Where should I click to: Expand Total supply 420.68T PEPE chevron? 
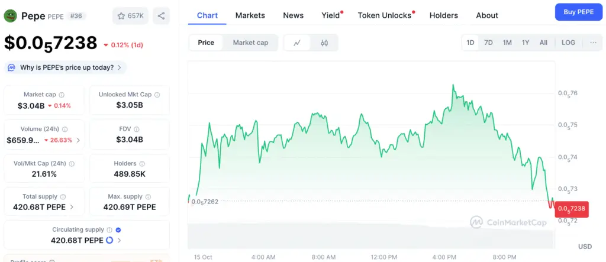[72, 207]
